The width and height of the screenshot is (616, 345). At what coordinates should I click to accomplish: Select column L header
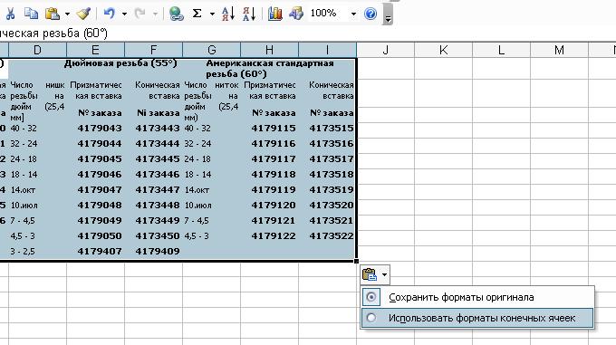pyautogui.click(x=501, y=50)
